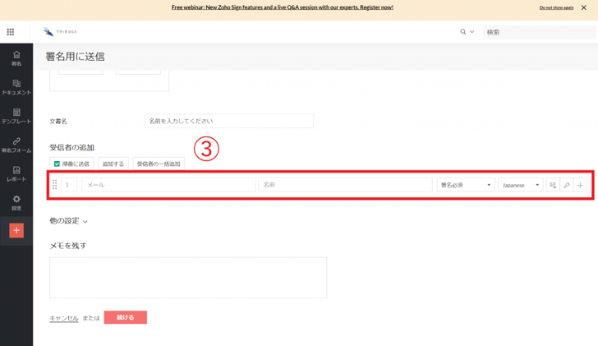Viewport: 598px width, 346px height.
Task: Click the 名前 recipient name field
Action: [x=345, y=185]
